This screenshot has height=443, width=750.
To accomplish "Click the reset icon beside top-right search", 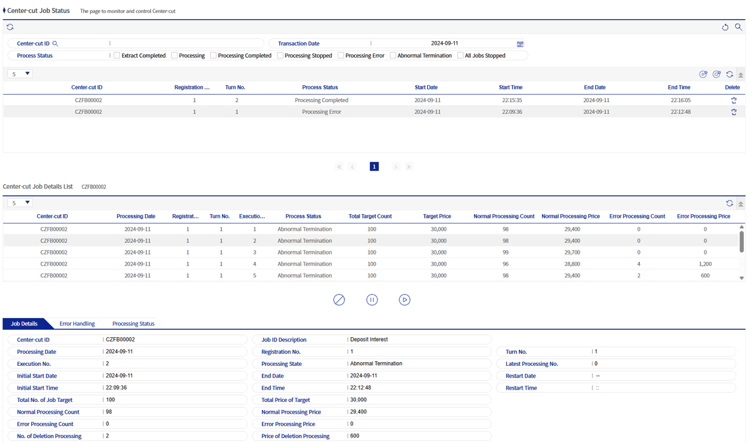I will pyautogui.click(x=725, y=27).
